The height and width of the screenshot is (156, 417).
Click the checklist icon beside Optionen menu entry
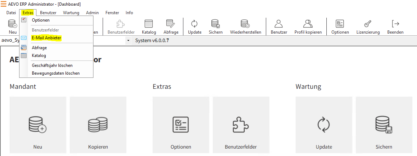24,20
